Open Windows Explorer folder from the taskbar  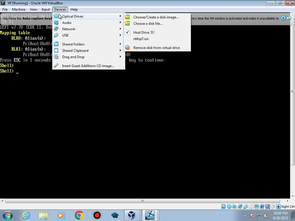coord(44,215)
